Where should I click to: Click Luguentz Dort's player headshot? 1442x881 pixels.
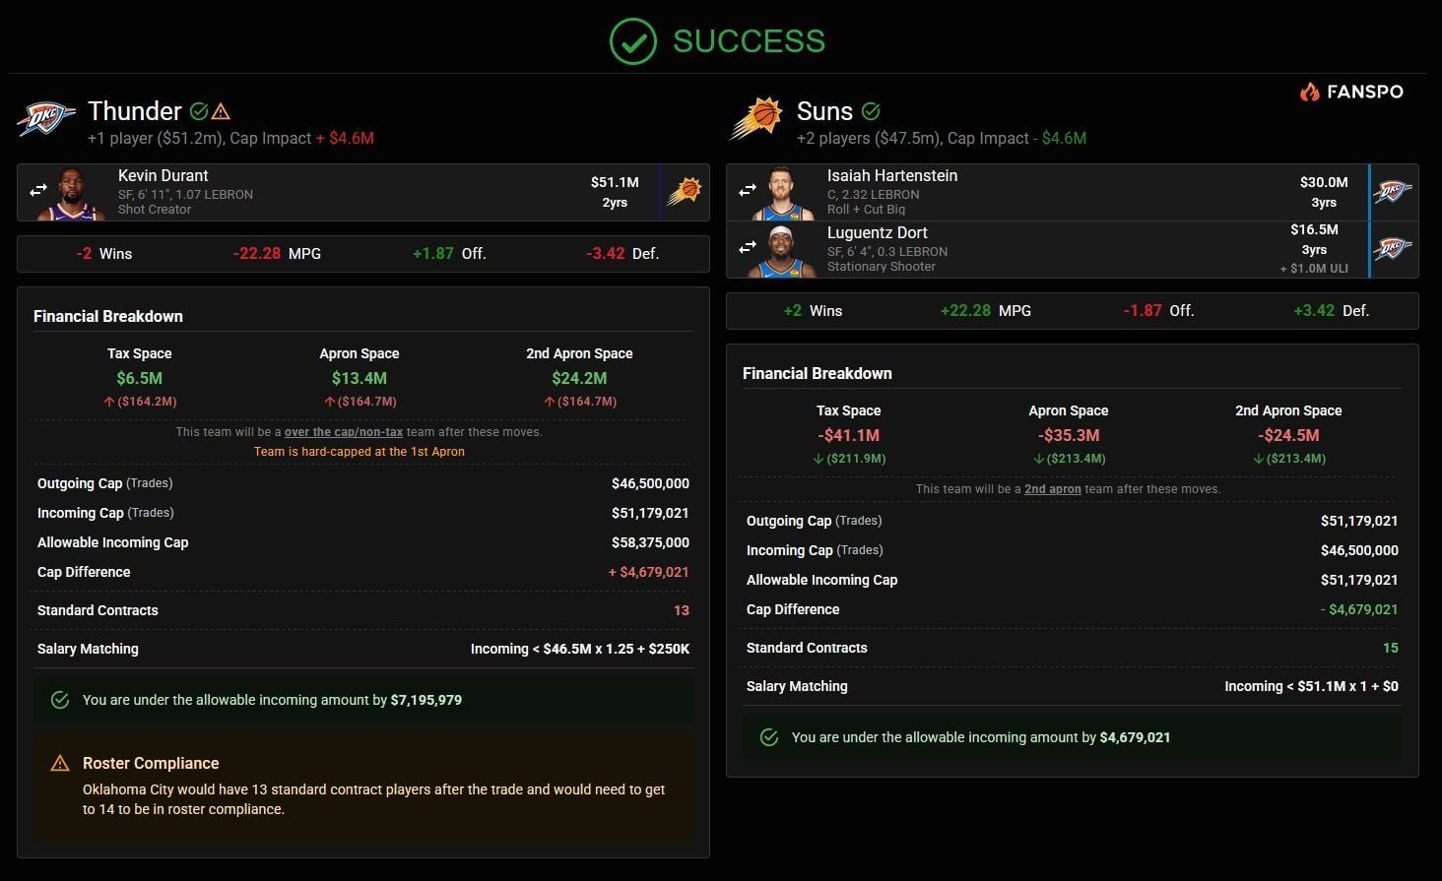click(x=783, y=251)
